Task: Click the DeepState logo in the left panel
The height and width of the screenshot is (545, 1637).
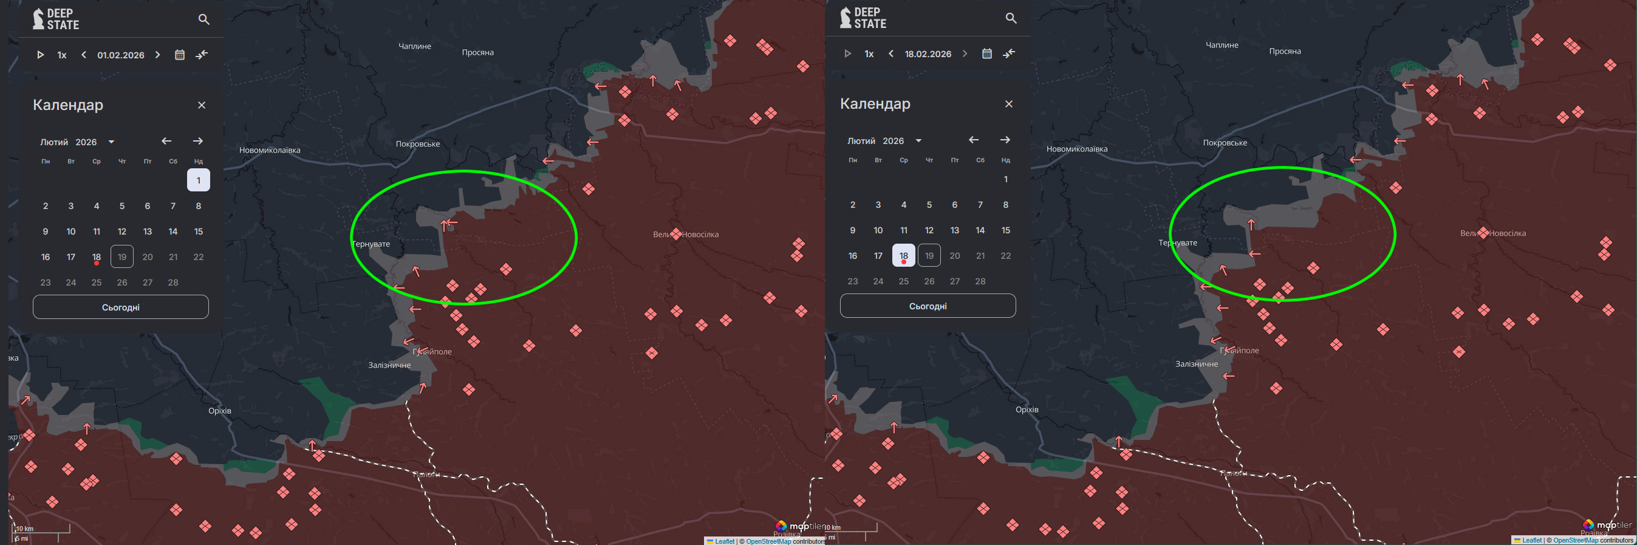Action: click(56, 19)
